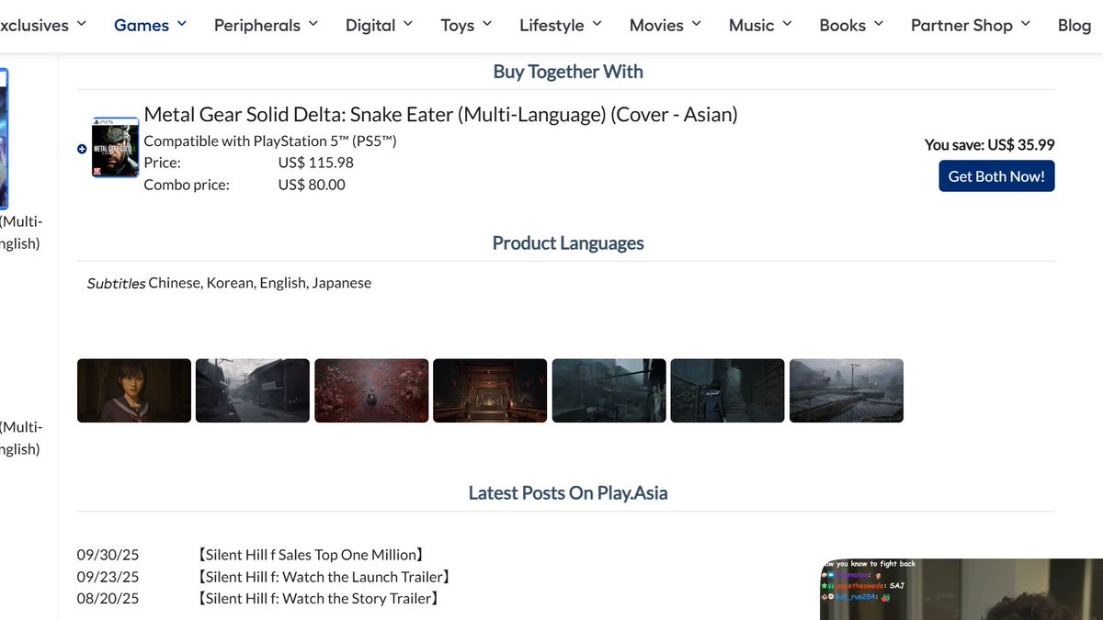
Task: Click the 09/23/25 post date
Action: click(108, 577)
